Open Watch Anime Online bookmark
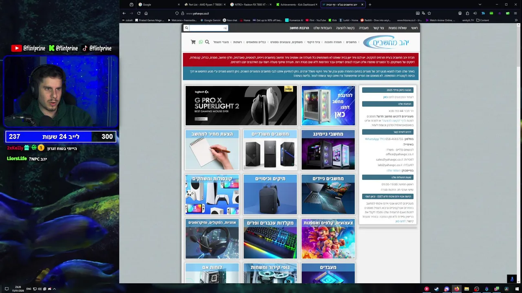This screenshot has width=522, height=293. 440,20
